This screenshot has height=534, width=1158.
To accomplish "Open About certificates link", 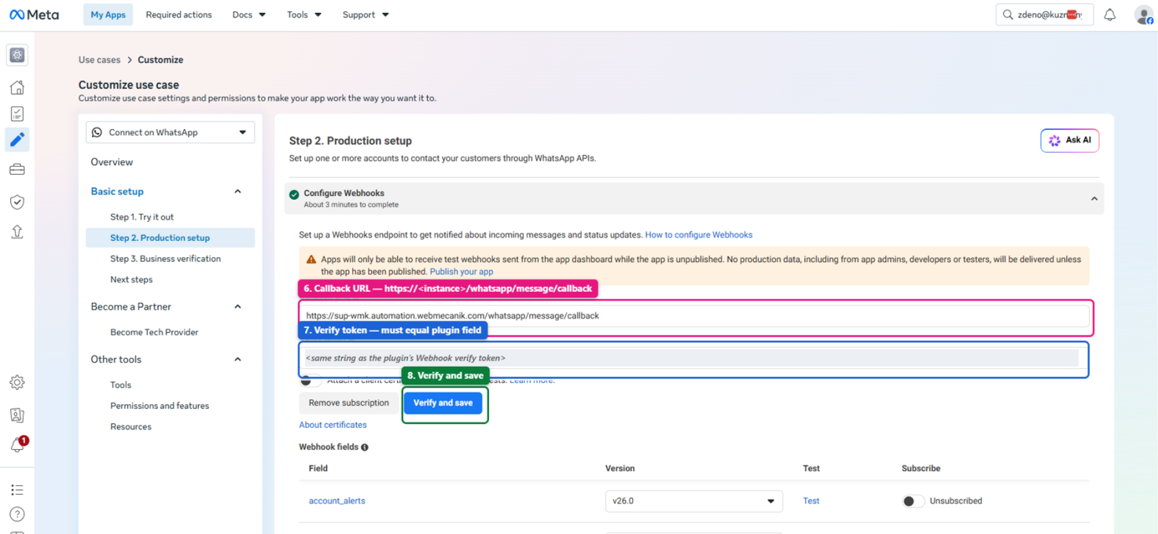I will click(x=333, y=425).
